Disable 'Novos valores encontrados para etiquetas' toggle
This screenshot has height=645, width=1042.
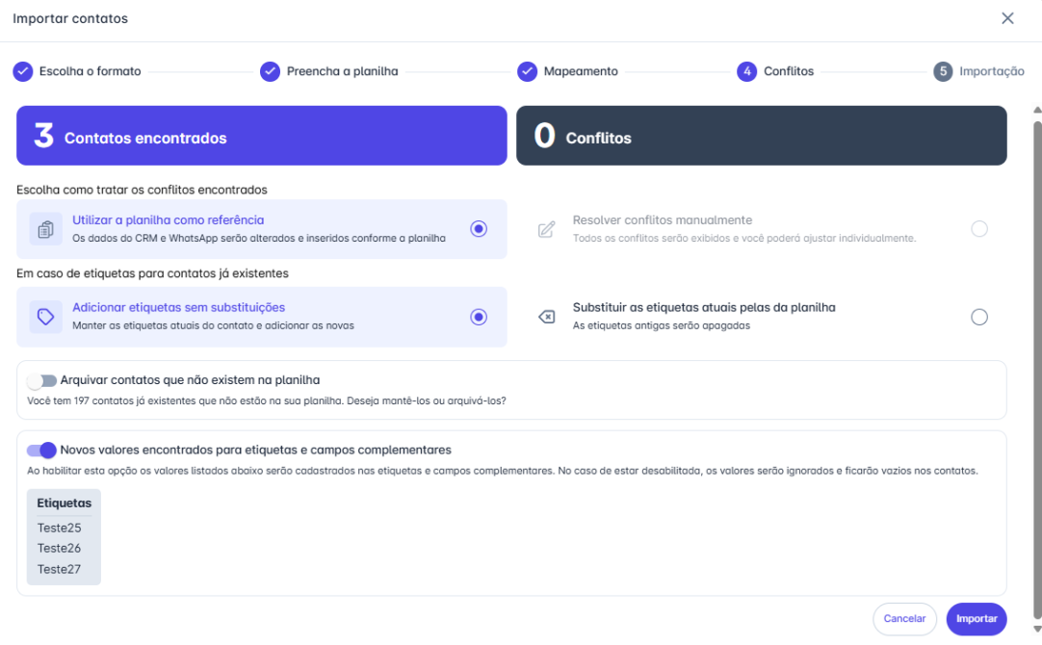tap(41, 450)
